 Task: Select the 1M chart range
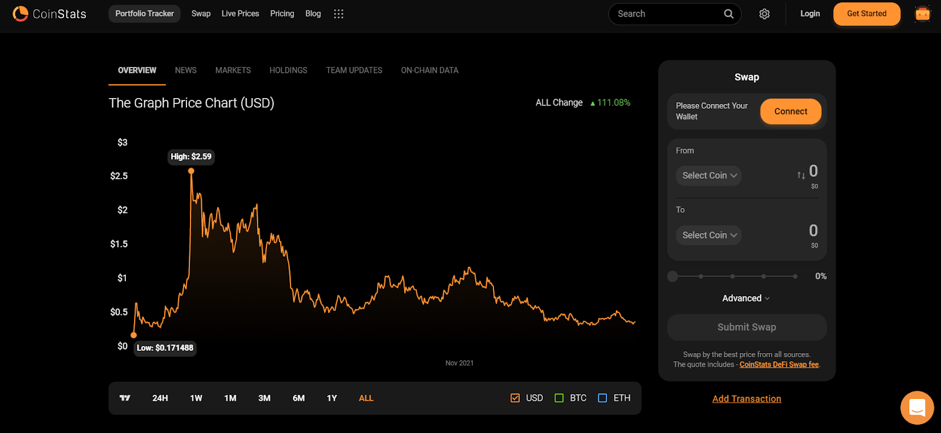pyautogui.click(x=230, y=398)
